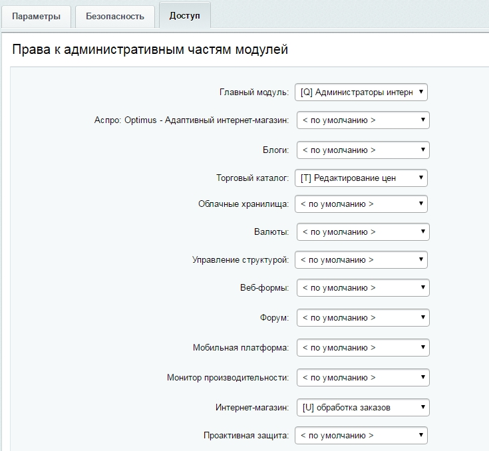The height and width of the screenshot is (451, 489).
Task: Click the Блоги label
Action: [275, 150]
